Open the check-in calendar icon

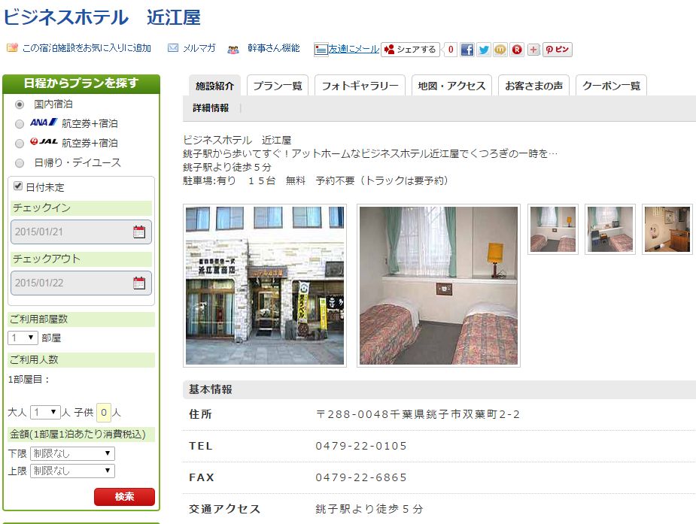(x=139, y=232)
